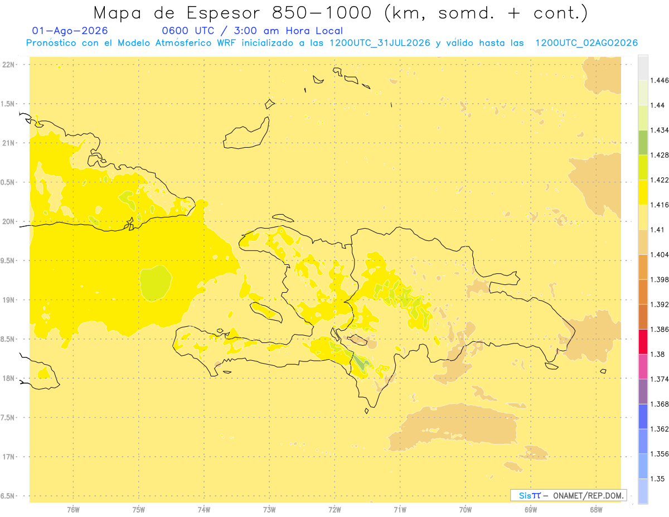The width and height of the screenshot is (669, 517).
Task: Select the date text "01-Ago-2026"
Action: tap(70, 31)
